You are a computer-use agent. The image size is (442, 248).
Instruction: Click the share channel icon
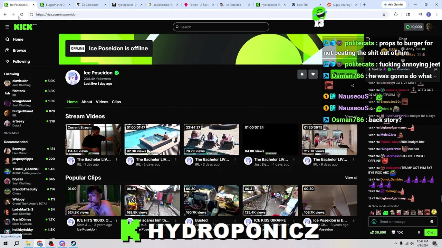(x=353, y=86)
